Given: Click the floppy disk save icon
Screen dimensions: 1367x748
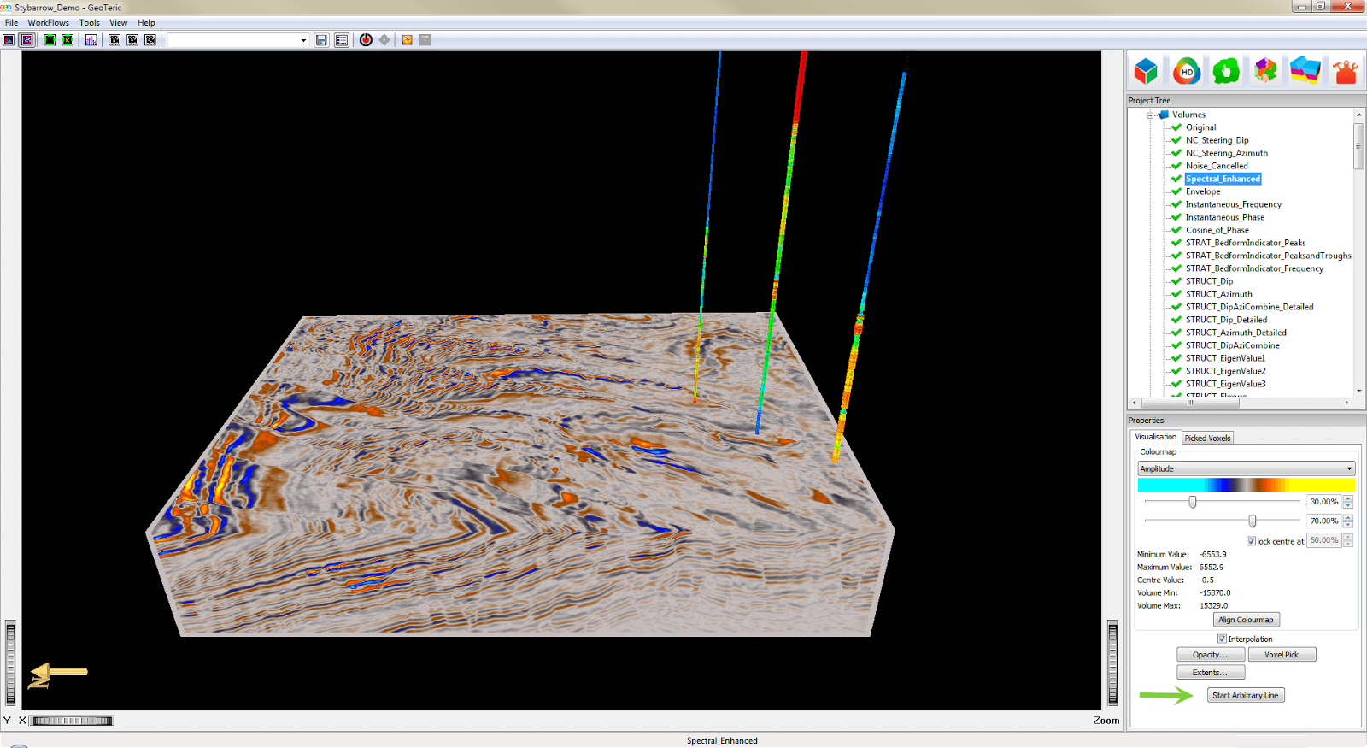Looking at the screenshot, I should point(321,40).
